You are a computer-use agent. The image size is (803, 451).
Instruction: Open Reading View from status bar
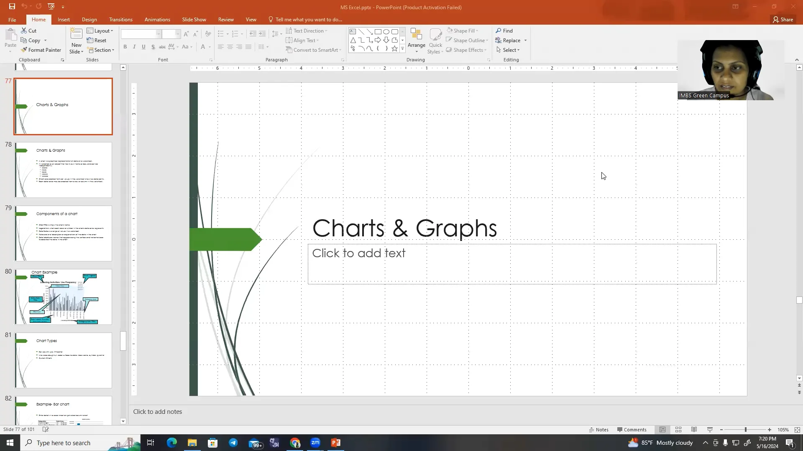point(694,430)
